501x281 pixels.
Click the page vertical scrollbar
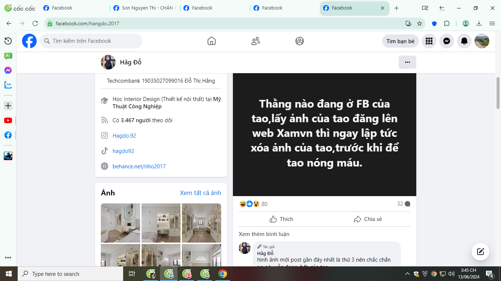498,93
